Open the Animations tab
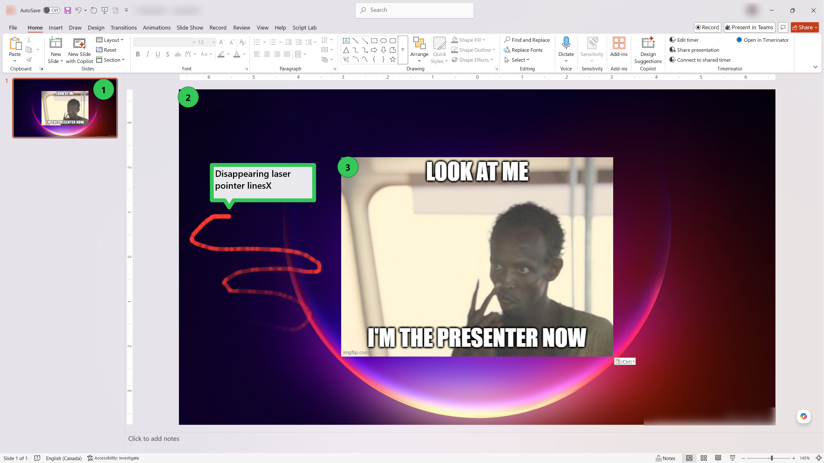The height and width of the screenshot is (463, 824). (157, 28)
